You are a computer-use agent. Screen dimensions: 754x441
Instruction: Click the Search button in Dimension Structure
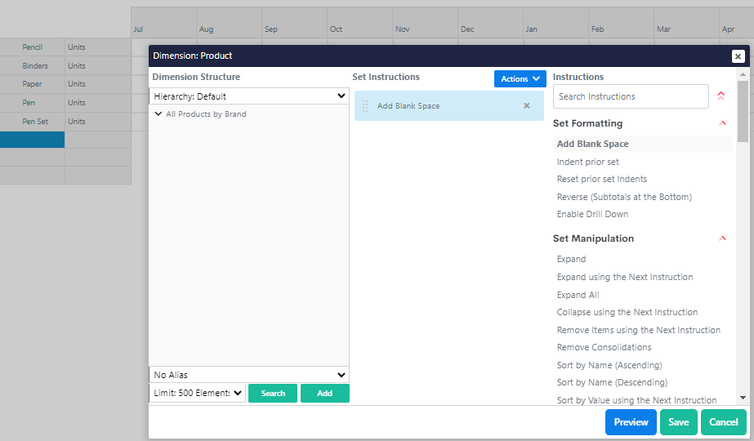273,394
